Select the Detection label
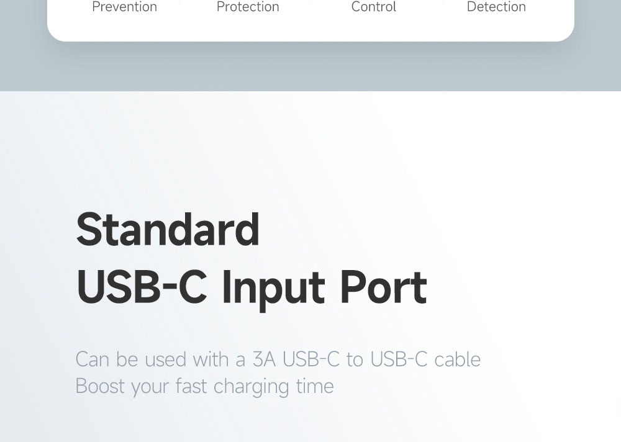 (496, 7)
